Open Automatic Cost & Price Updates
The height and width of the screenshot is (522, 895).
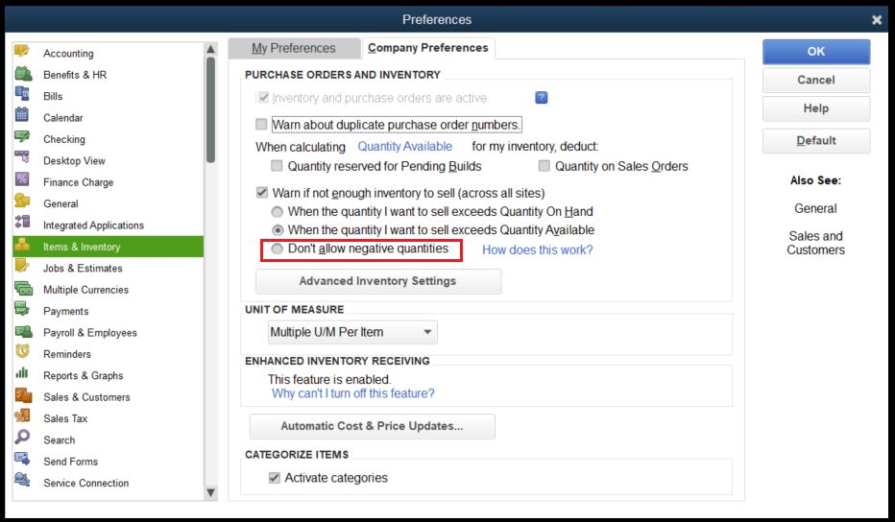[x=373, y=426]
